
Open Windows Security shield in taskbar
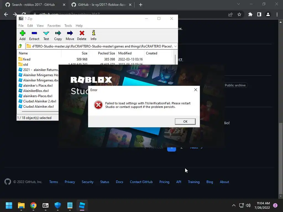pyautogui.click(x=57, y=205)
